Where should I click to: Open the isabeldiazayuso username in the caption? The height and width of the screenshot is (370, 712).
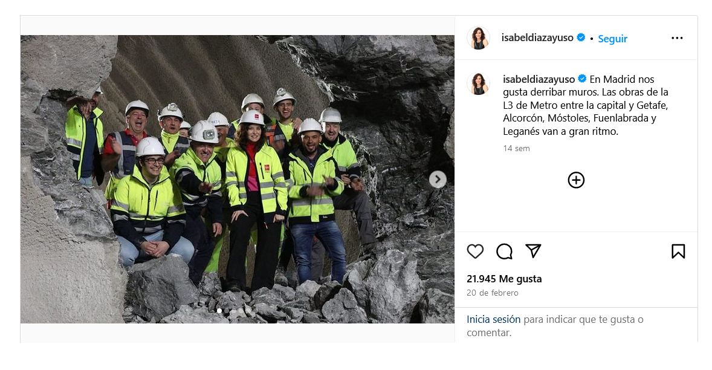(x=539, y=79)
